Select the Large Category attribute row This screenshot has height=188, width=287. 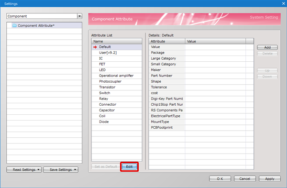201,58
